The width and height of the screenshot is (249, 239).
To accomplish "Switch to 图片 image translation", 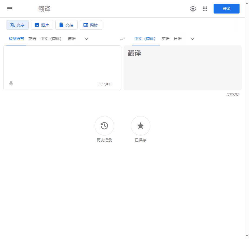I will 42,25.
